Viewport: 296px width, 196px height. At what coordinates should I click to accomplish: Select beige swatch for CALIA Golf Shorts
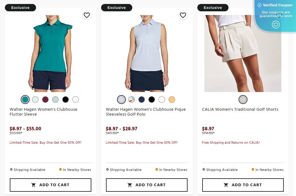pos(243,99)
